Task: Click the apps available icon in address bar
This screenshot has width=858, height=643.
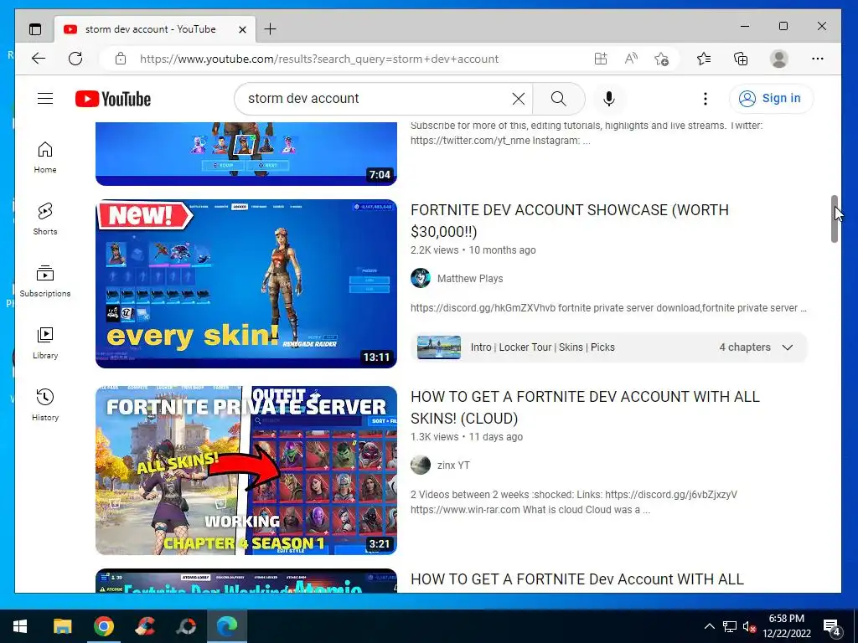Action: [x=601, y=59]
